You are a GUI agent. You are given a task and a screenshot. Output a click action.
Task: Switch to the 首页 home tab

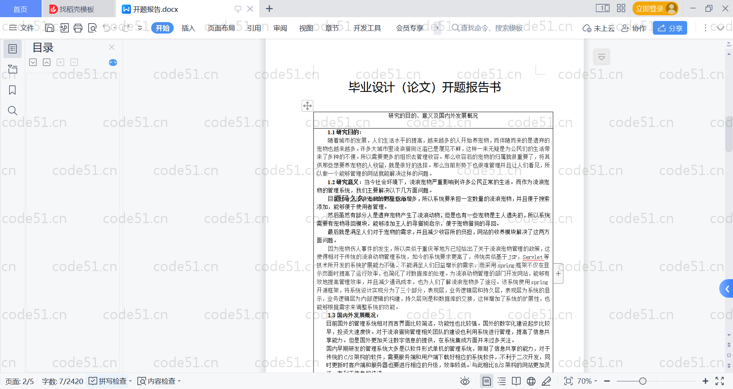(20, 9)
